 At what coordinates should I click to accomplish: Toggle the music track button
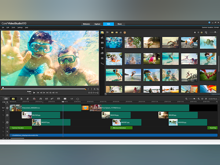point(7,135)
